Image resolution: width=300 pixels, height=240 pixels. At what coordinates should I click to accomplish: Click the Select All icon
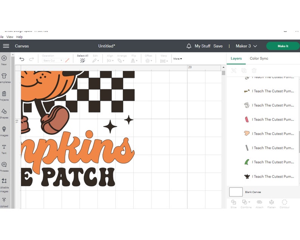pos(82,61)
